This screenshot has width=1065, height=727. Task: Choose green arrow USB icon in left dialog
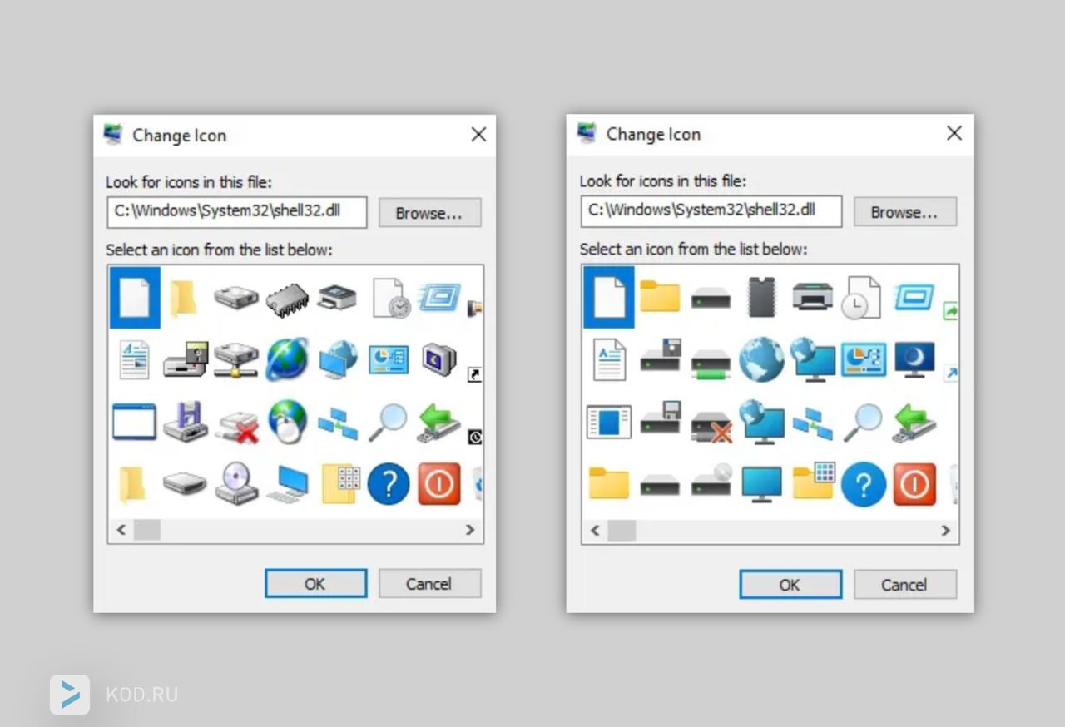point(438,422)
